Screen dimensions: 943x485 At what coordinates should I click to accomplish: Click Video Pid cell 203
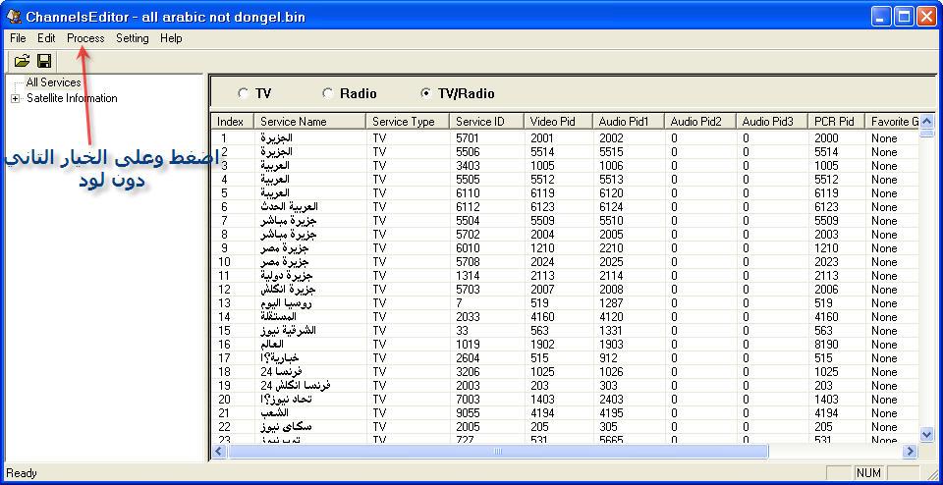[539, 385]
